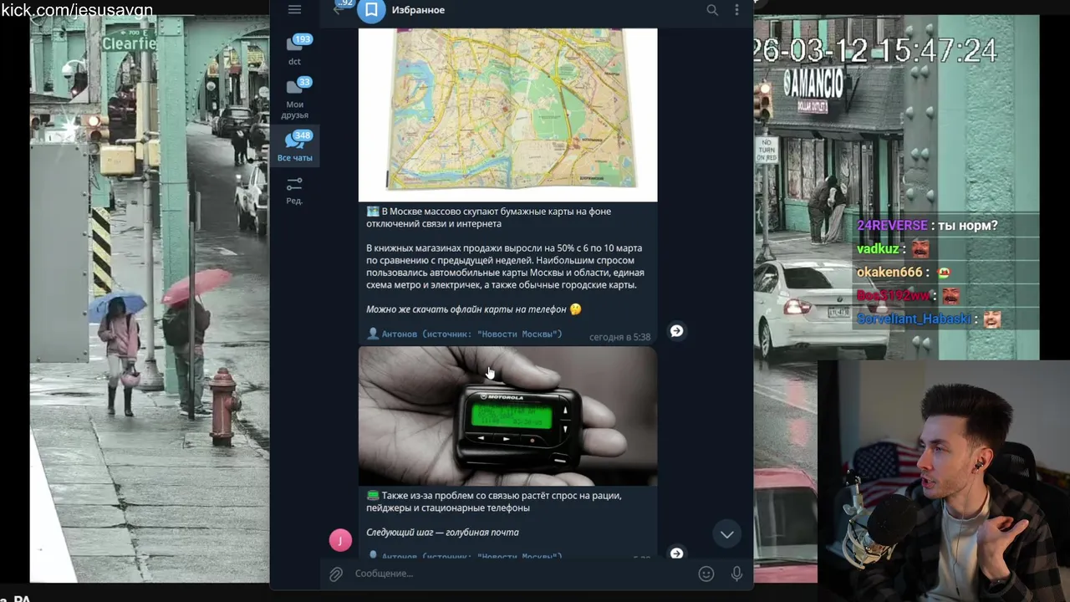Select the Все чаты folder
The width and height of the screenshot is (1070, 602).
point(295,146)
